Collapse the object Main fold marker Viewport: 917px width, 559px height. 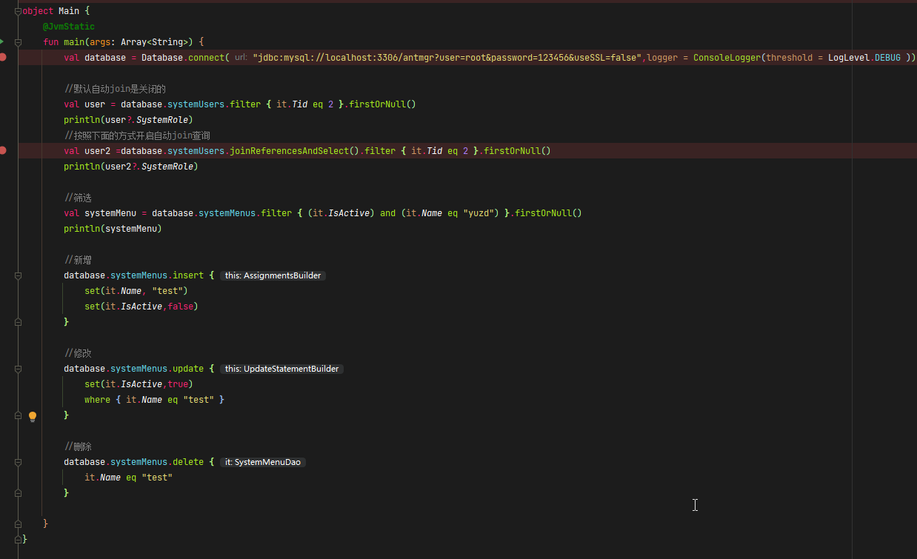tap(19, 11)
